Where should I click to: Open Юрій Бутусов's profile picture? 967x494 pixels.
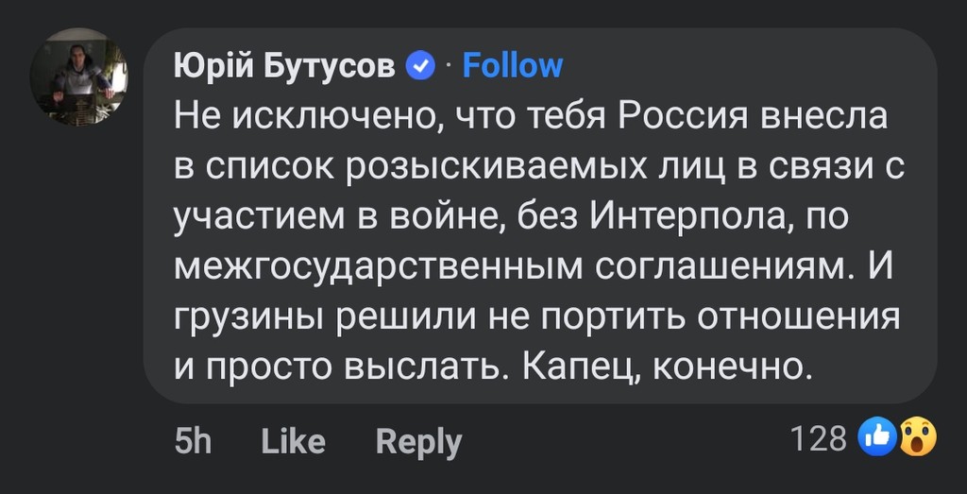(78, 77)
